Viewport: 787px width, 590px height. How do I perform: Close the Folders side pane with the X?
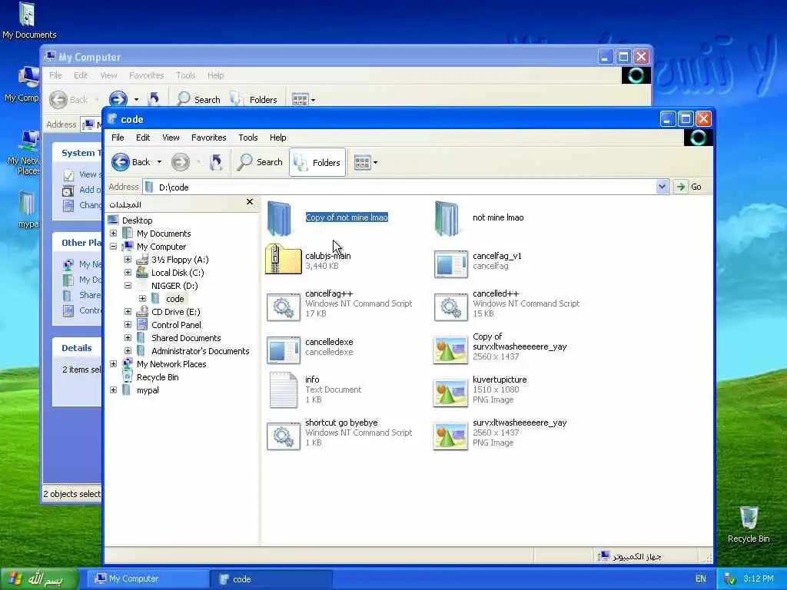point(250,202)
